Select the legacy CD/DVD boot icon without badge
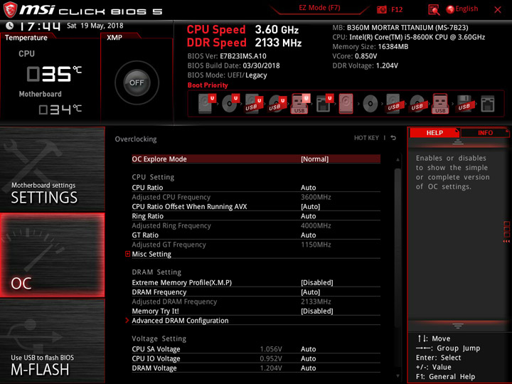 tap(370, 104)
